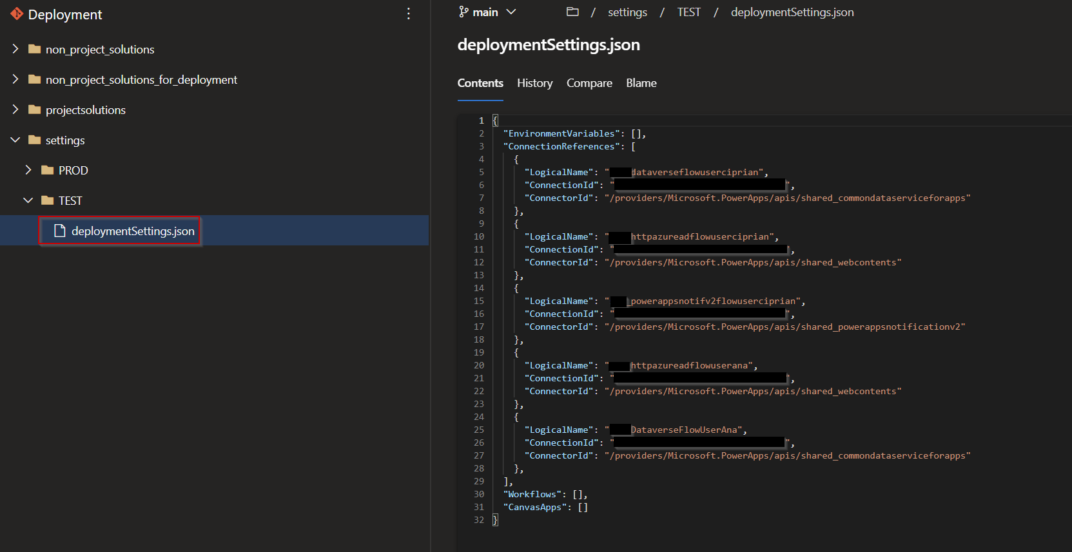Viewport: 1072px width, 552px height.
Task: Switch to the Compare tab
Action: pos(589,83)
